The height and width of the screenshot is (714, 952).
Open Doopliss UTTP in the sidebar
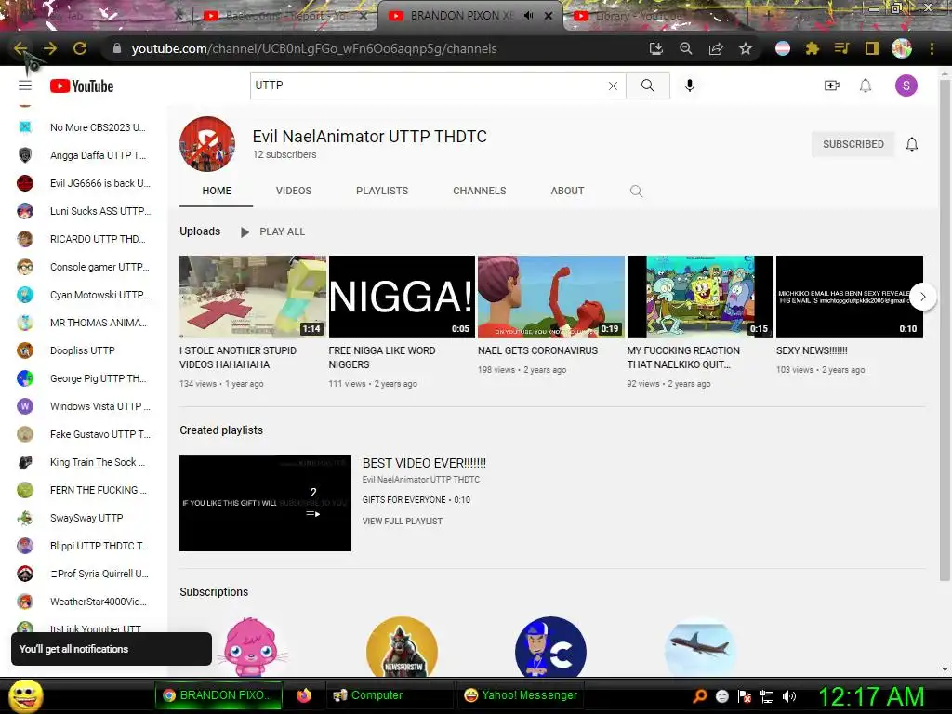pos(84,350)
